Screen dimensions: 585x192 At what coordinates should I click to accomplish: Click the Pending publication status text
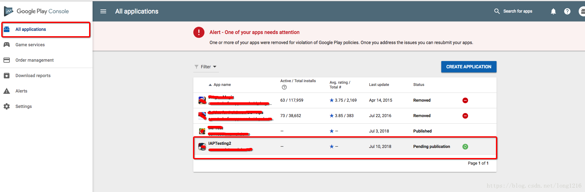432,147
